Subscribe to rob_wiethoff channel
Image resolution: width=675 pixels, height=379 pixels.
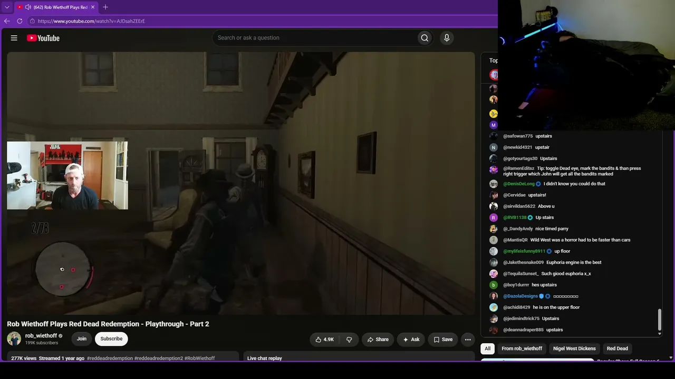click(111, 338)
